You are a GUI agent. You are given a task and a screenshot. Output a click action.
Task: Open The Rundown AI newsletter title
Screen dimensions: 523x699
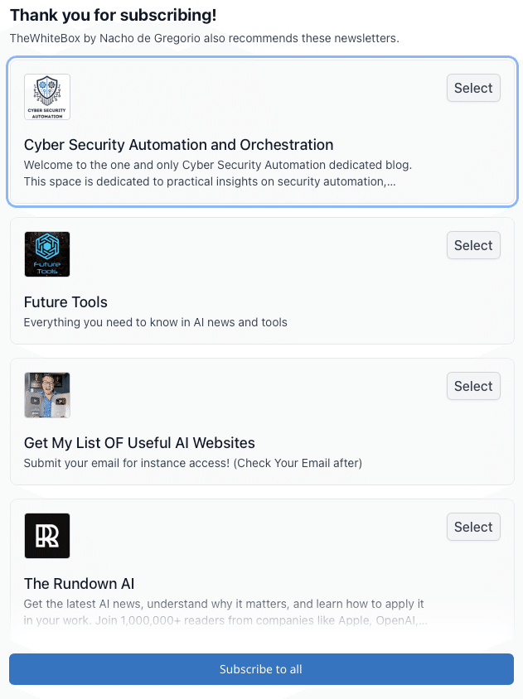pyautogui.click(x=78, y=584)
